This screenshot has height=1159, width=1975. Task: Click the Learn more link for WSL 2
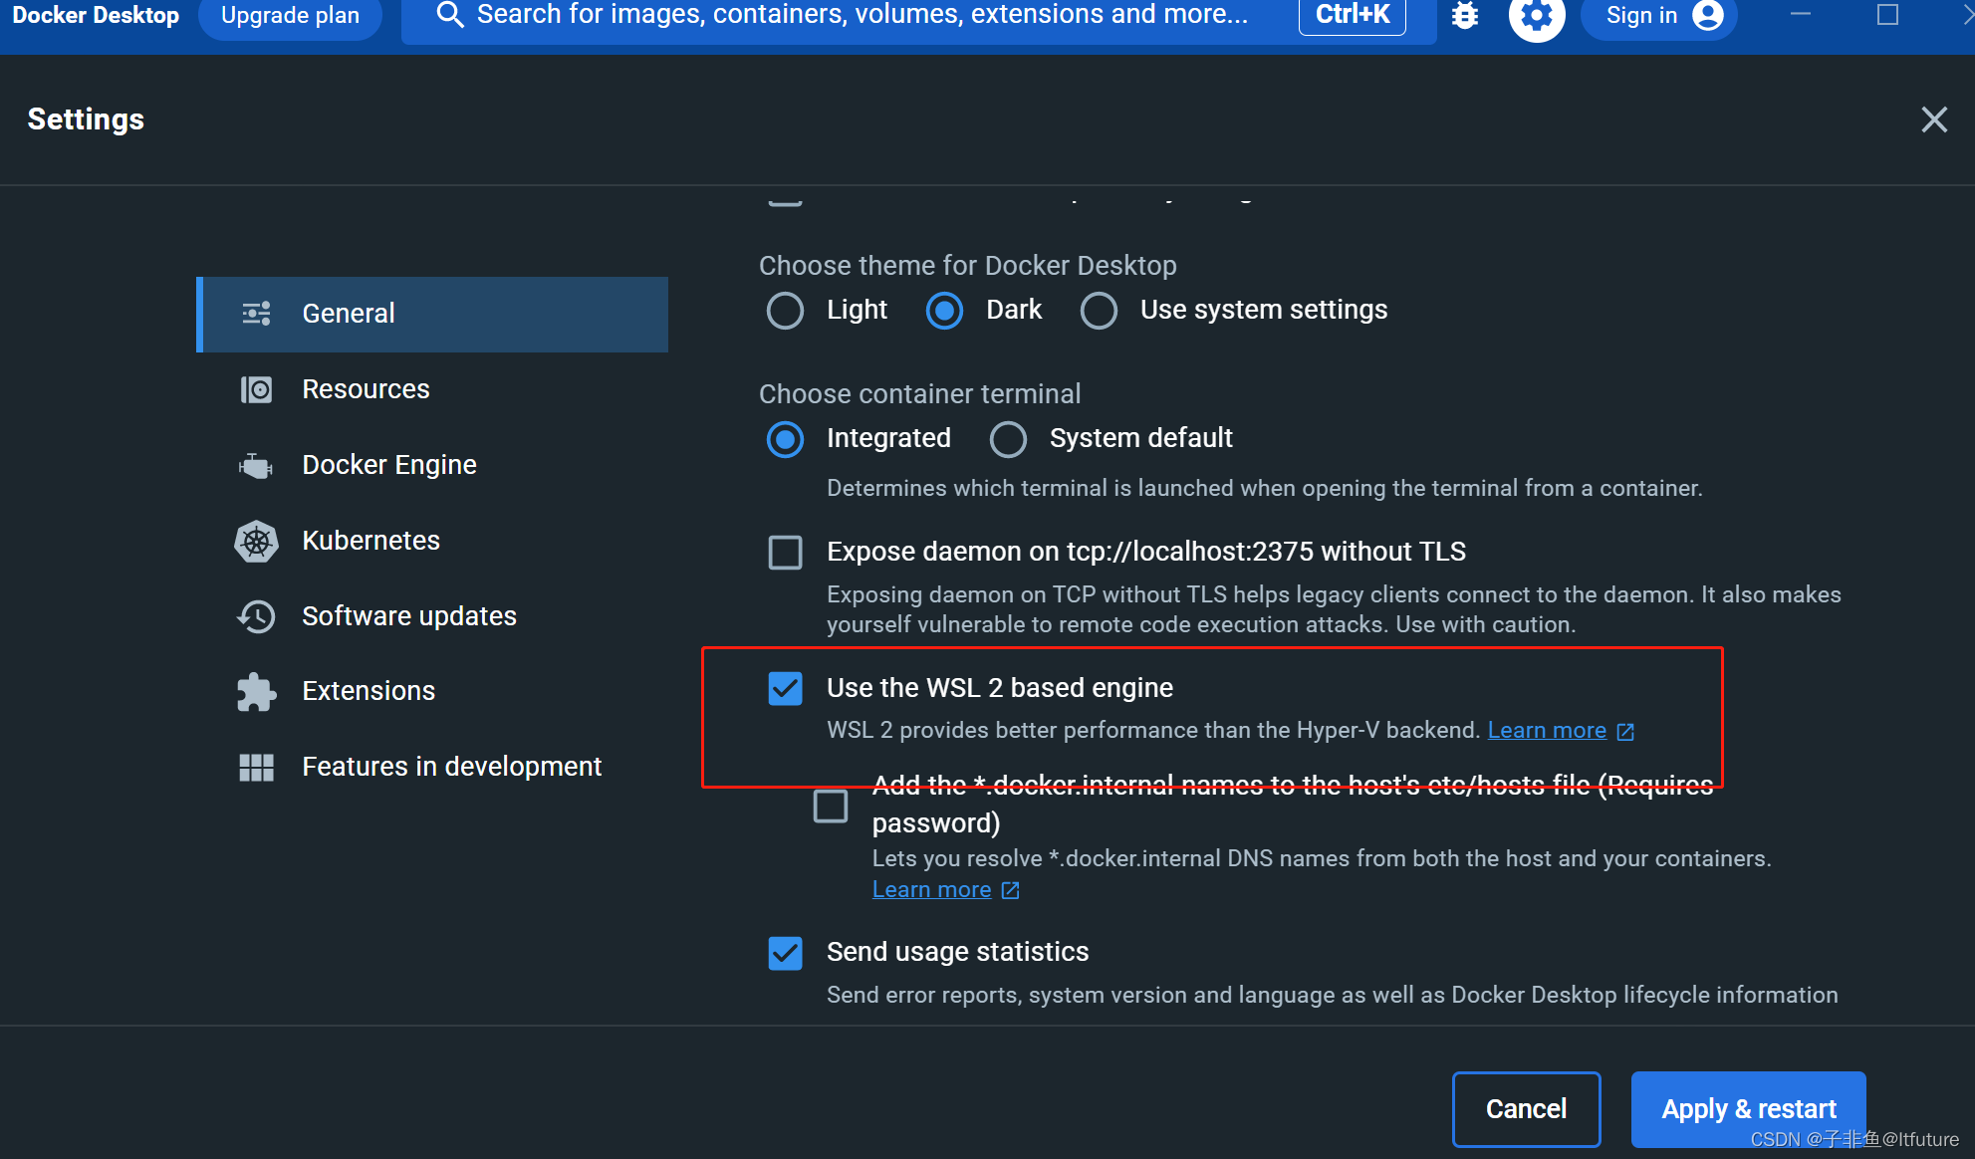point(1549,729)
